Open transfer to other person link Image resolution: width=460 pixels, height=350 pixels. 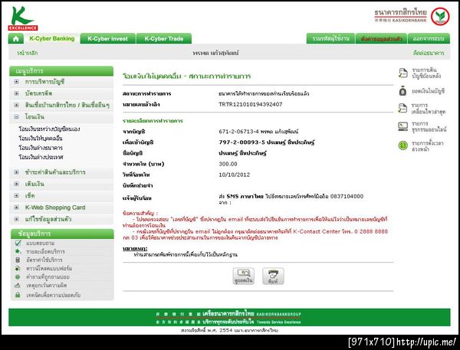coord(41,139)
